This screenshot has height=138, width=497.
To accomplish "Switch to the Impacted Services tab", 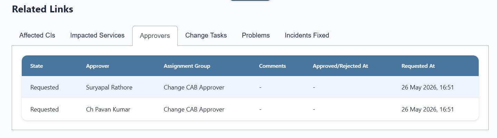I will (x=97, y=35).
